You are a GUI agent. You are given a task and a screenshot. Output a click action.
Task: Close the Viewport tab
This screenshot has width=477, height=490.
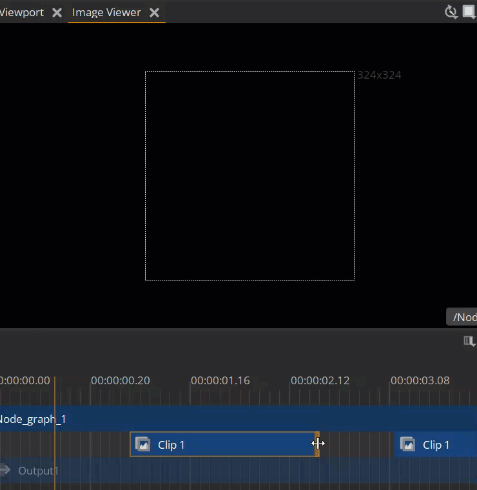tap(57, 12)
